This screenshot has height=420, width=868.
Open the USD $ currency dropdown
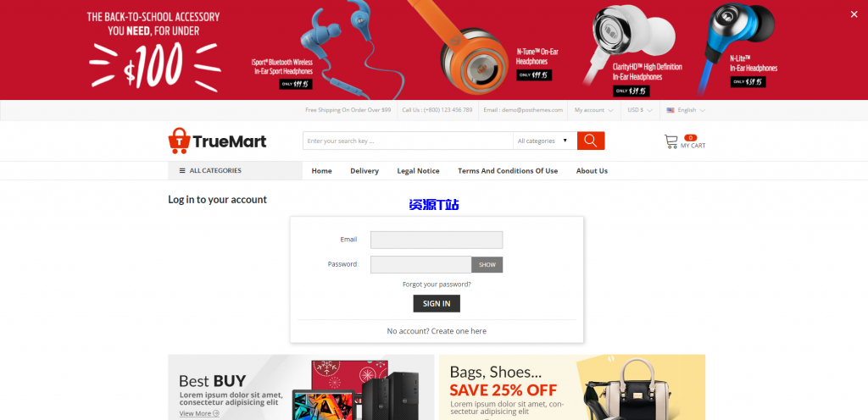coord(640,110)
